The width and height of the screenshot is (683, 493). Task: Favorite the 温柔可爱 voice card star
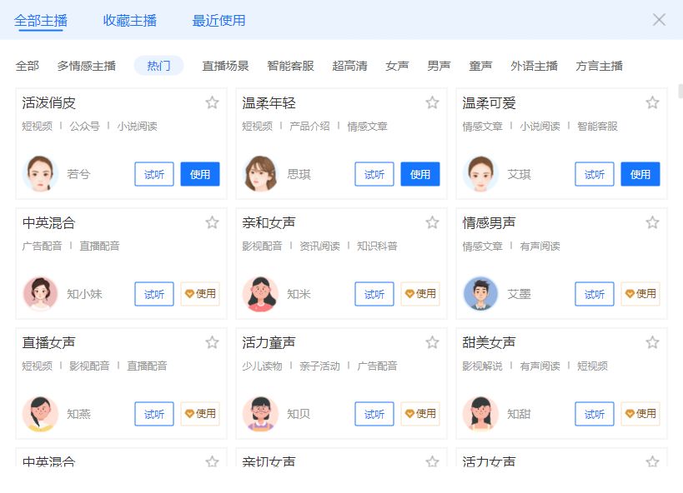[652, 102]
